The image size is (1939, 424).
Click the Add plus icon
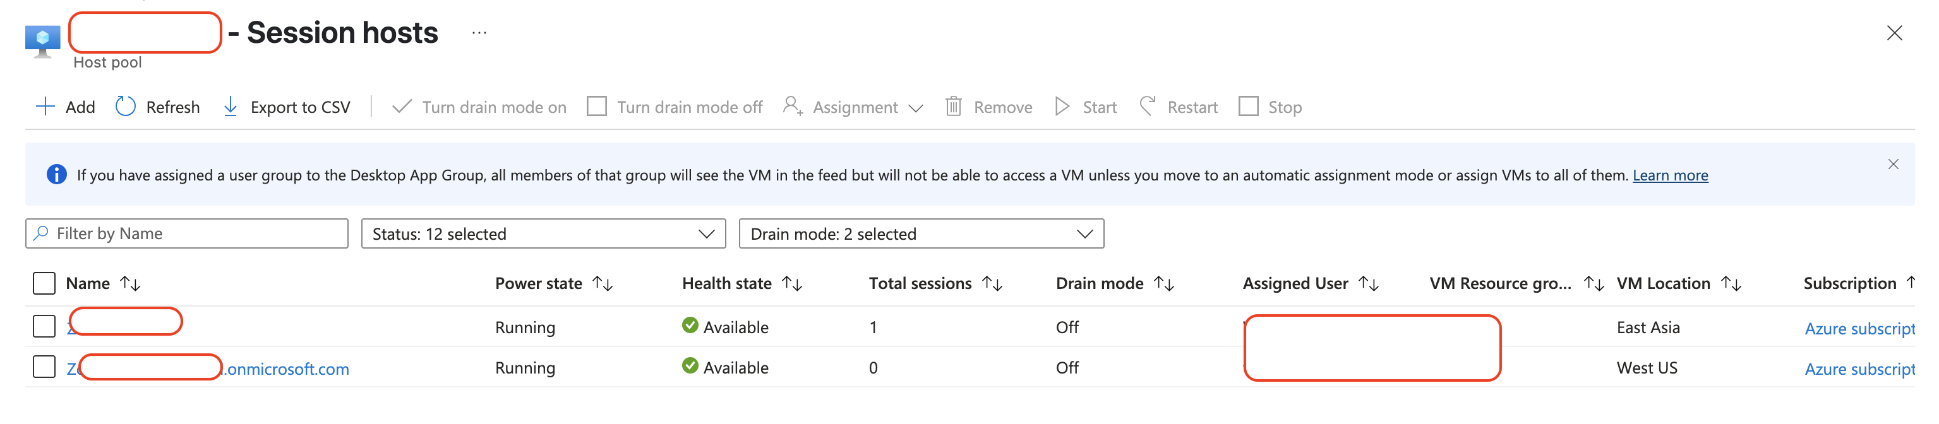coord(45,107)
